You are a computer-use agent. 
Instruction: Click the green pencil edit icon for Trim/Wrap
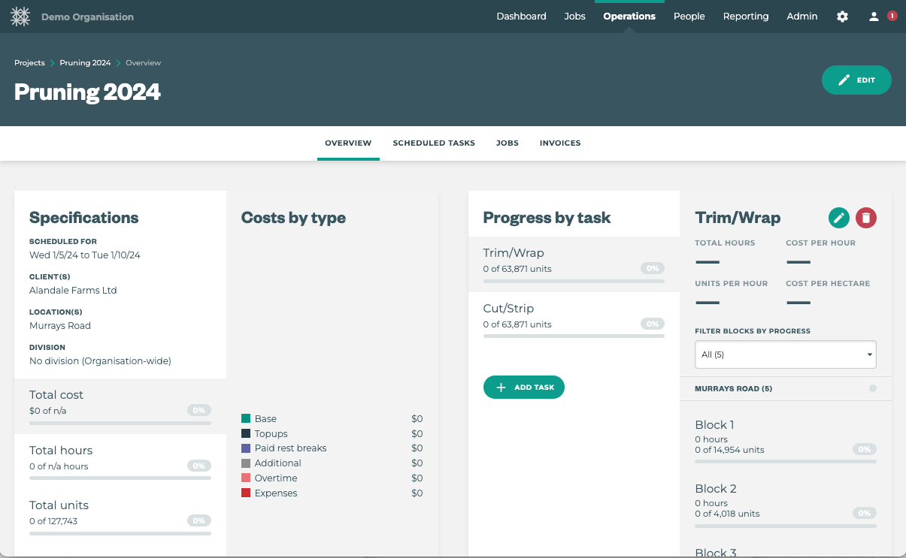click(838, 218)
